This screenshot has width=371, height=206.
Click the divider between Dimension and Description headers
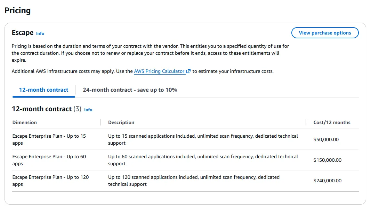101,122
